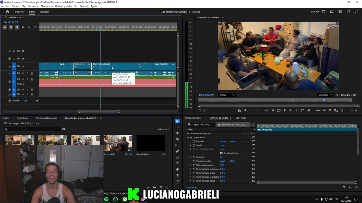Viewport: 362px width, 203px height.
Task: Select the Razor tool
Action: (177, 139)
